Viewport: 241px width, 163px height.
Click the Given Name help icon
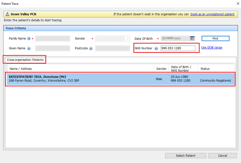point(29,49)
